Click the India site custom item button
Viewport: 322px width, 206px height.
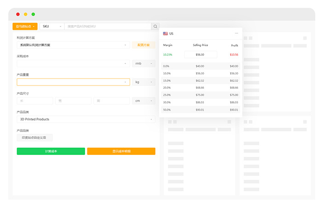pos(34,137)
